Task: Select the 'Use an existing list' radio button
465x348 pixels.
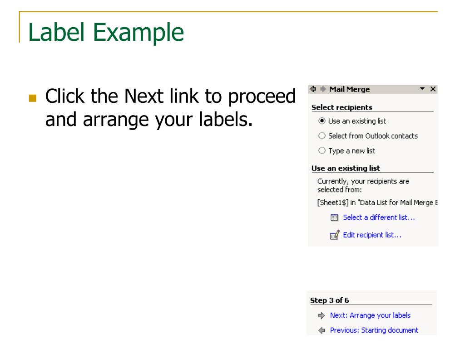Action: click(322, 121)
